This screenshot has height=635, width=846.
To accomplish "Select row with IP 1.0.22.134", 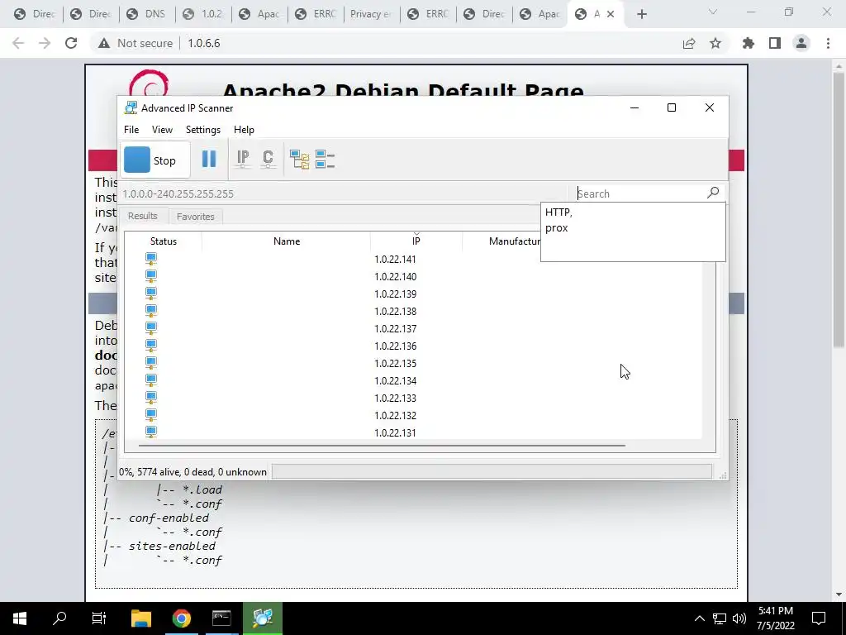I will click(413, 380).
